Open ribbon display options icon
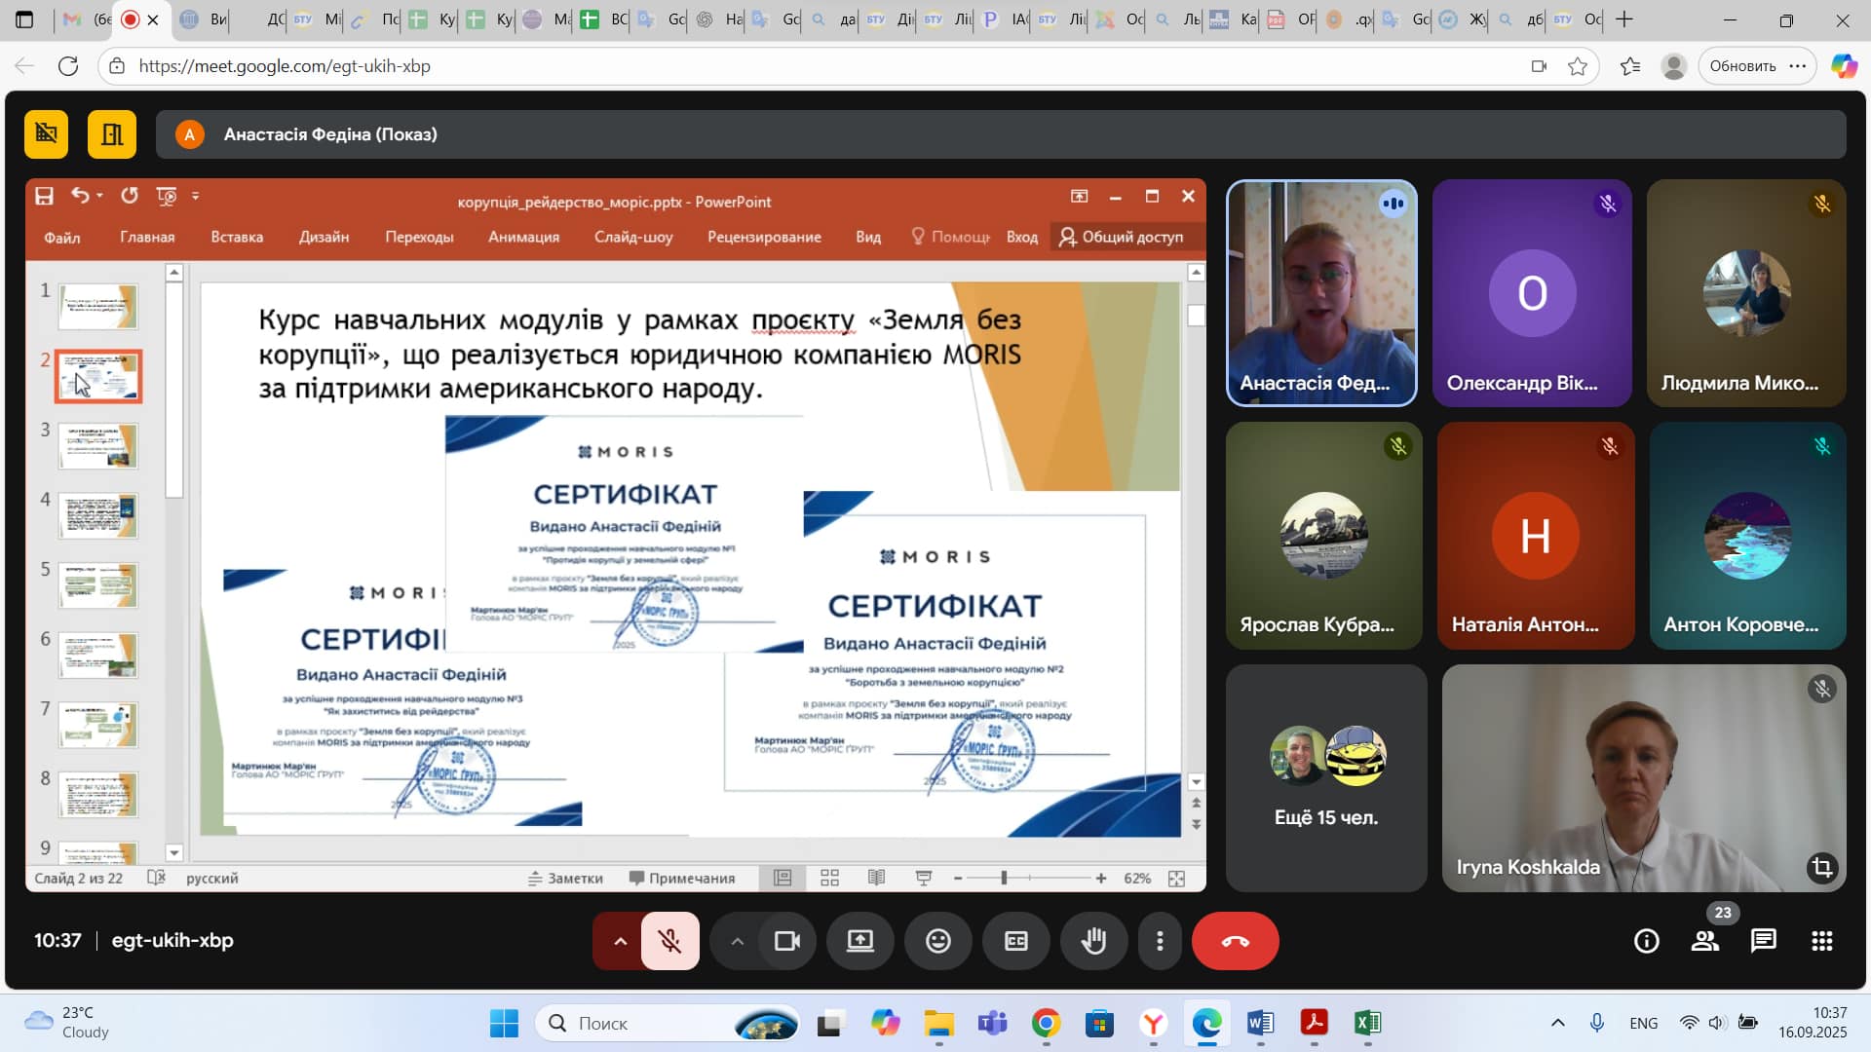Viewport: 1871px width, 1052px height. pos(1079,196)
